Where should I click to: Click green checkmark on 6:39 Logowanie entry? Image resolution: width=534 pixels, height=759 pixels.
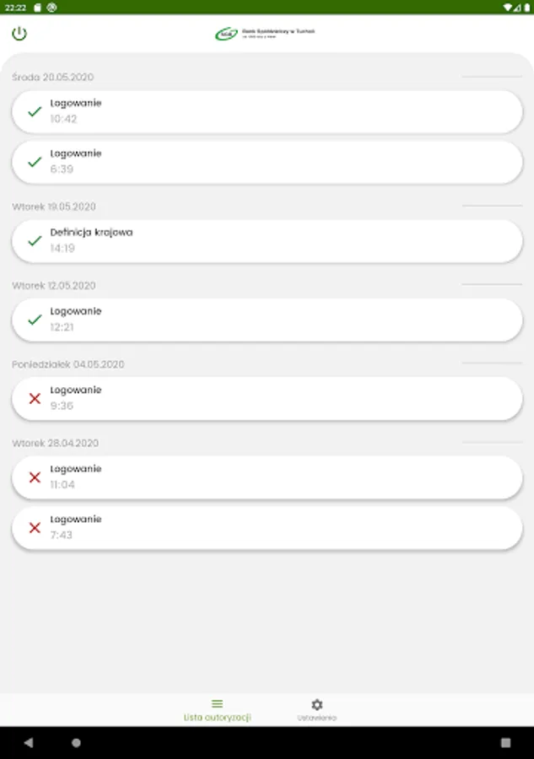tap(35, 162)
